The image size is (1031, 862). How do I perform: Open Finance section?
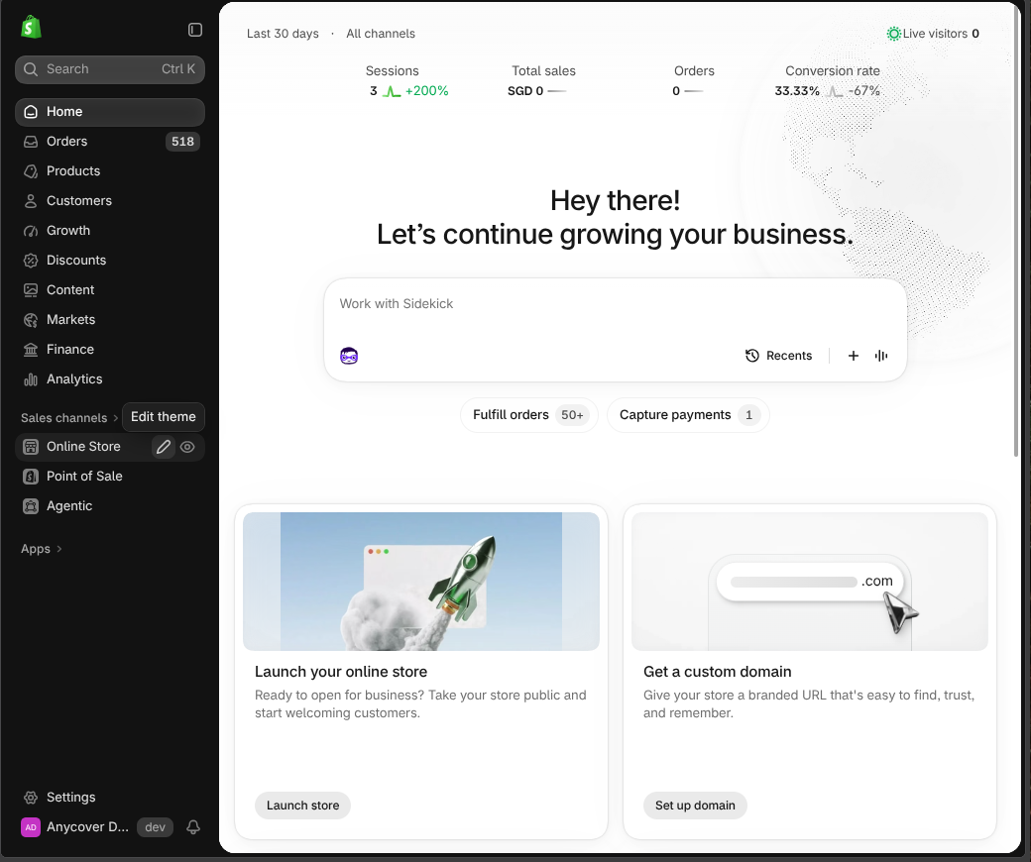coord(110,350)
